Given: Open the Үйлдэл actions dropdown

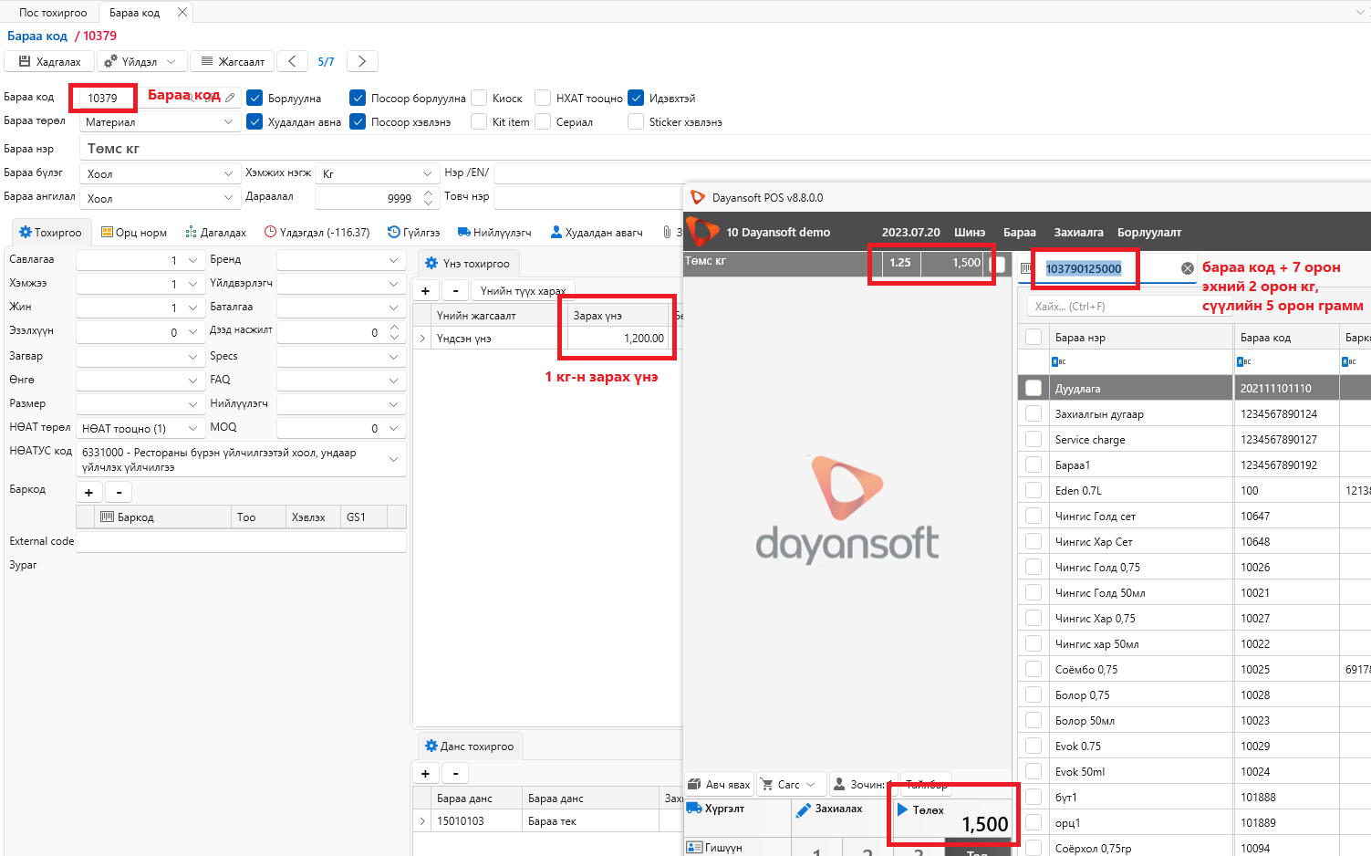Looking at the screenshot, I should pos(141,61).
